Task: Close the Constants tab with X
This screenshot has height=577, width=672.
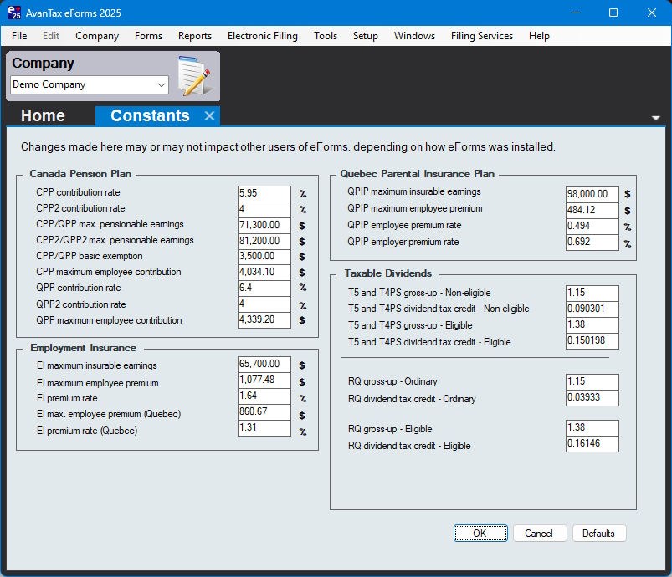Action: 209,116
